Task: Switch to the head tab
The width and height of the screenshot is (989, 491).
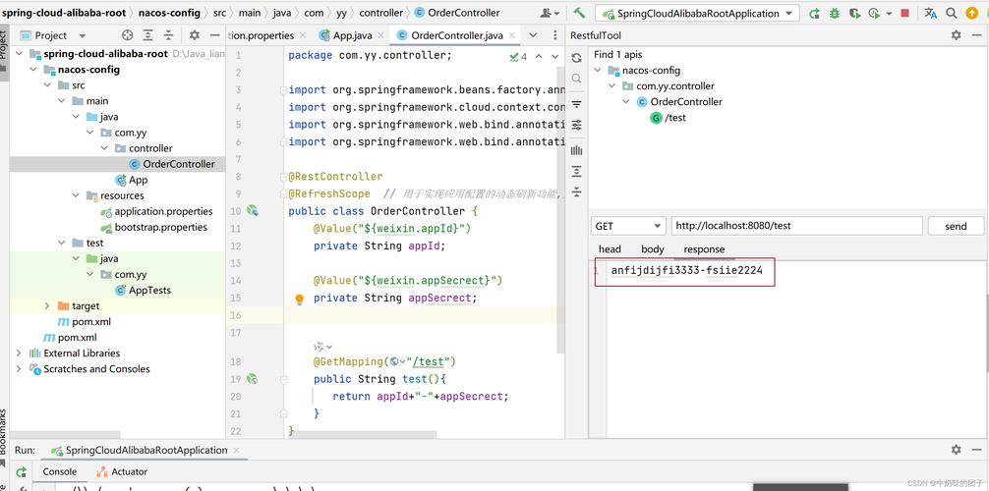Action: tap(610, 249)
